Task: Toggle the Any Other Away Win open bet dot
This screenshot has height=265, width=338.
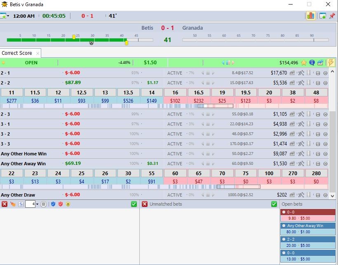Action: click(x=284, y=225)
